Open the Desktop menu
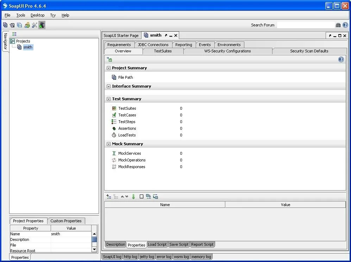The width and height of the screenshot is (351, 262). 38,15
